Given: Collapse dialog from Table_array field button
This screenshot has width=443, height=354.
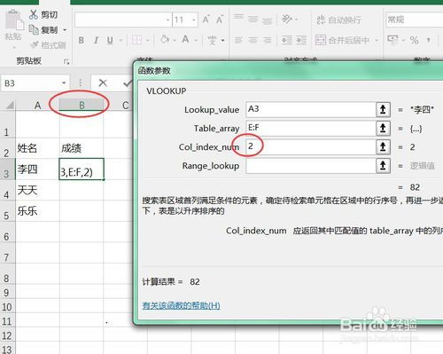Looking at the screenshot, I should [383, 128].
